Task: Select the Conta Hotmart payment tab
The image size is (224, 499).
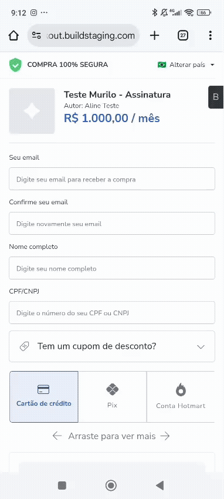Action: (181, 396)
